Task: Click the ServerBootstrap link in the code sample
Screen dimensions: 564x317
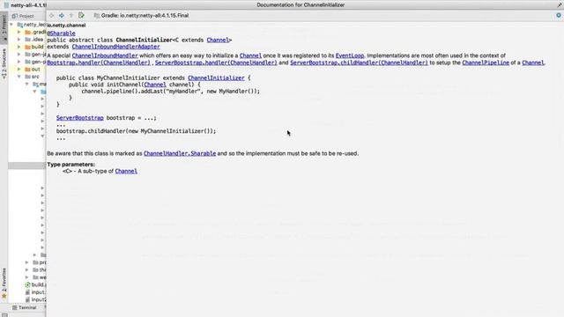Action: tap(80, 118)
